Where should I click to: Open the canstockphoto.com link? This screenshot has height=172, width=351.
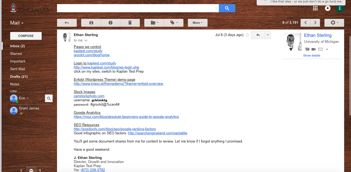click(89, 96)
